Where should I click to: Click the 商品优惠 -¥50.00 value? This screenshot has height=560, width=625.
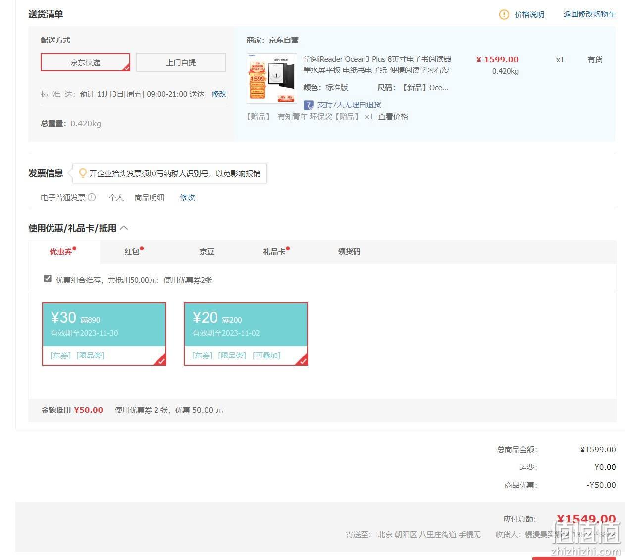coord(601,485)
